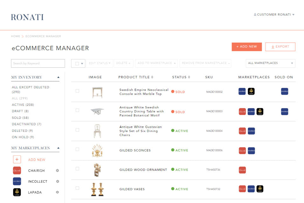Tick the select-all checkbox in toolbar

pyautogui.click(x=77, y=63)
